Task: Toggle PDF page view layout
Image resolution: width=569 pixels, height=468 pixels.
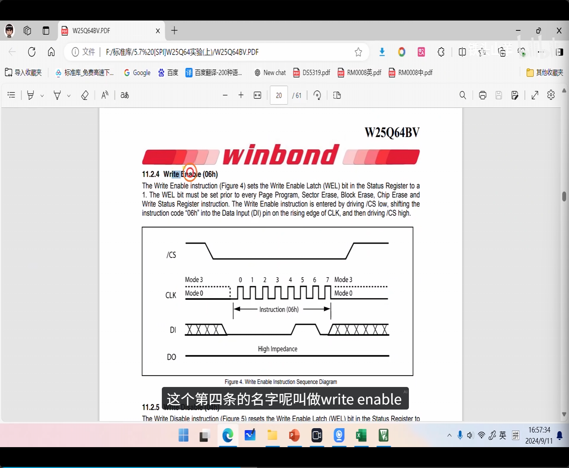Action: coord(337,95)
